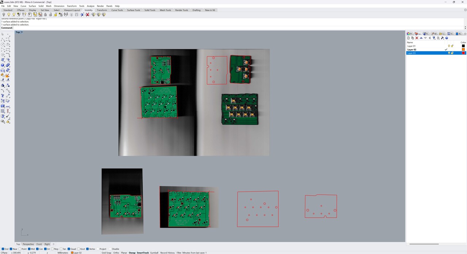Click the red X visibility toolbar icon
The image size is (467, 254).
click(x=88, y=15)
